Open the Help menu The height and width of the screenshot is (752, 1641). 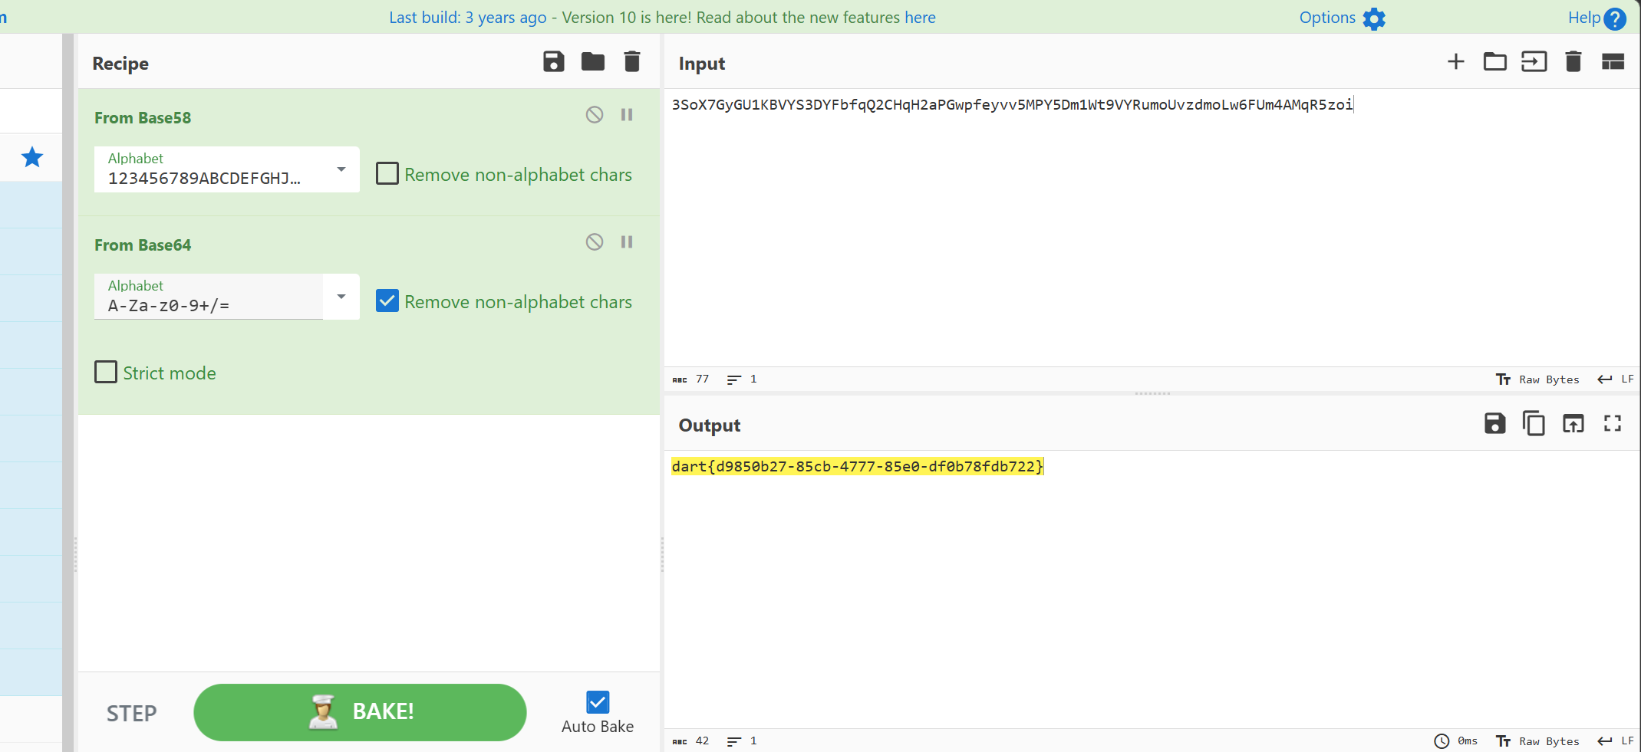(1596, 18)
